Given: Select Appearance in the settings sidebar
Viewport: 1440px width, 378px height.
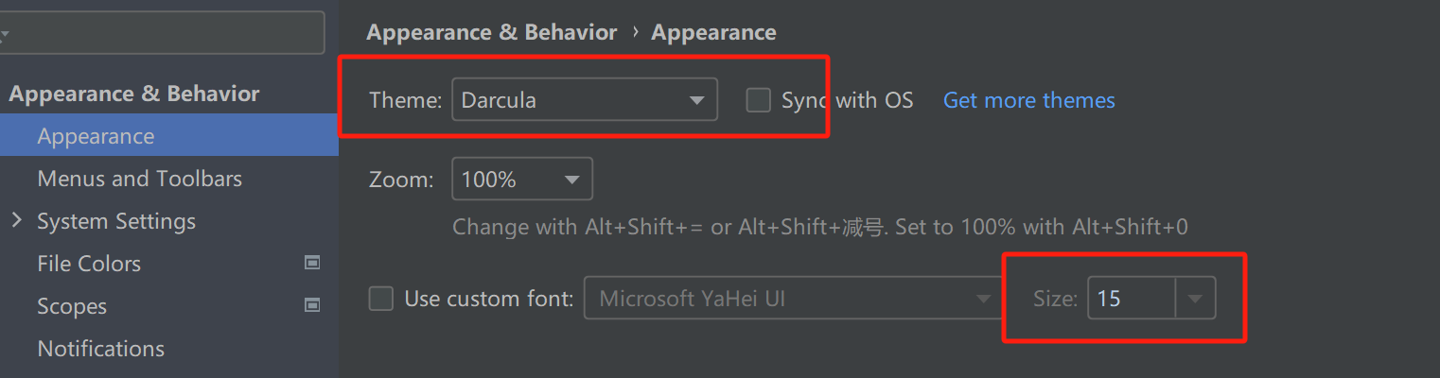Looking at the screenshot, I should tap(96, 136).
